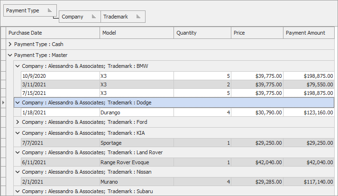Click the Price column header
338x196 pixels.
256,33
